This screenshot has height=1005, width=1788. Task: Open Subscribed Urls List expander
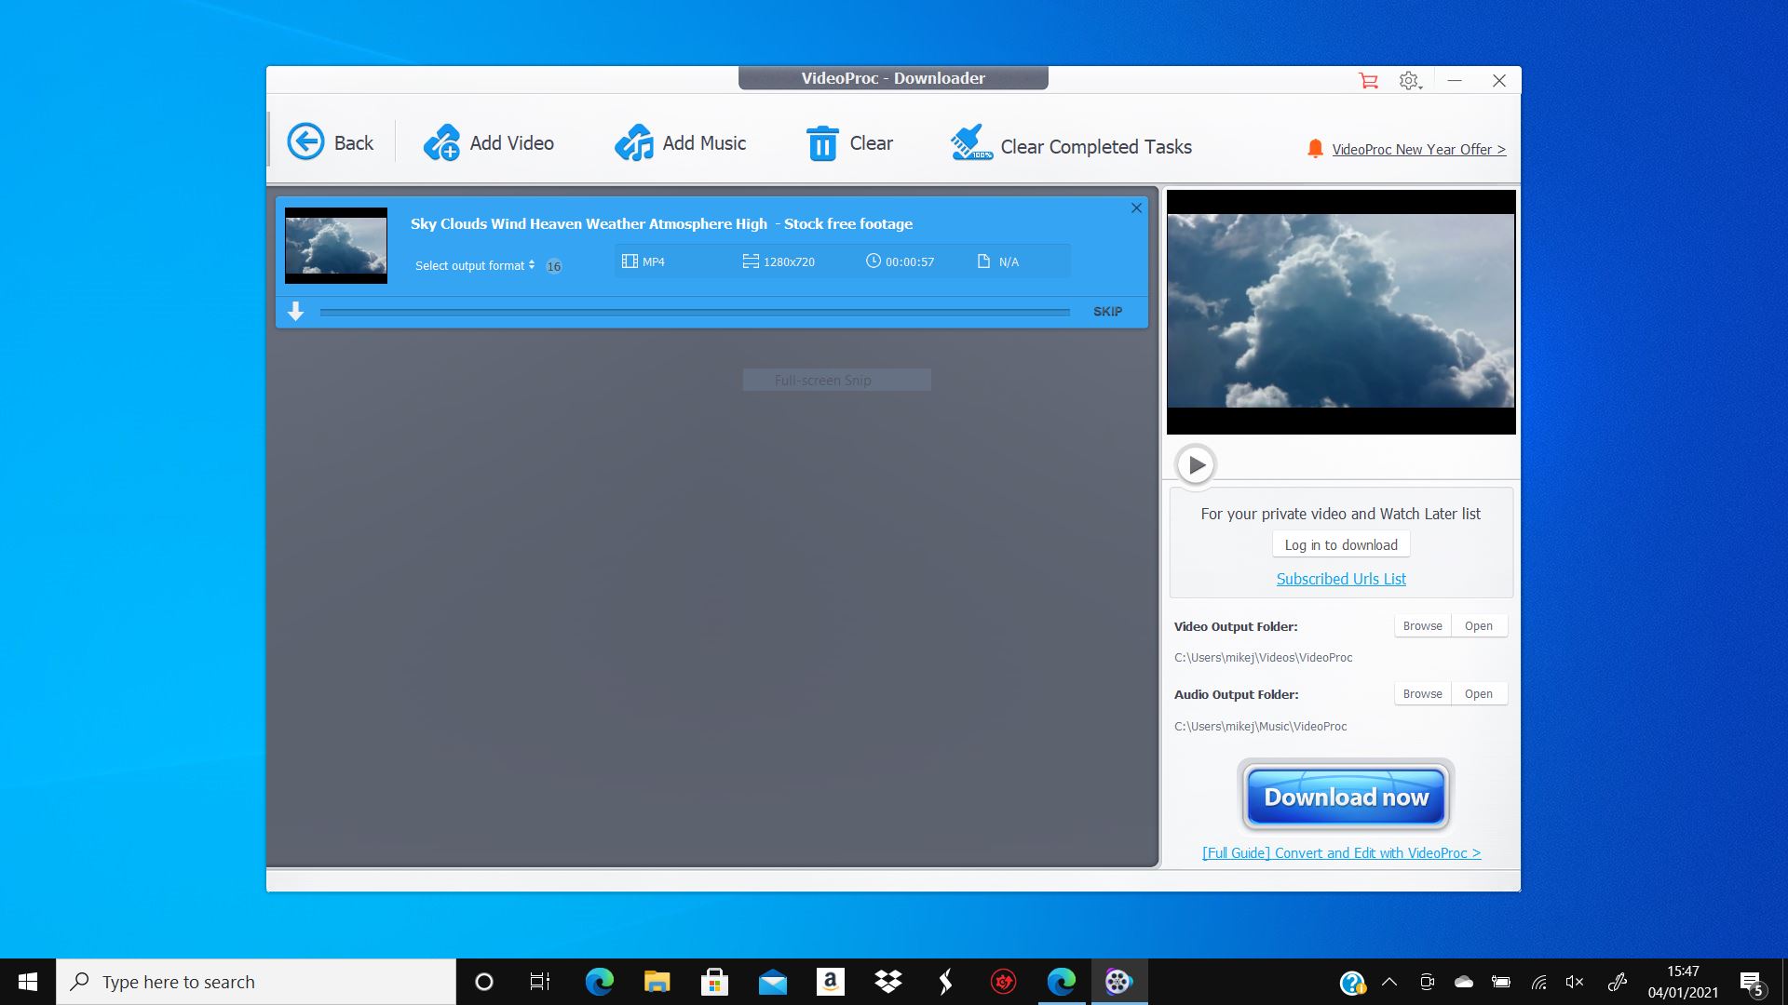(1341, 577)
